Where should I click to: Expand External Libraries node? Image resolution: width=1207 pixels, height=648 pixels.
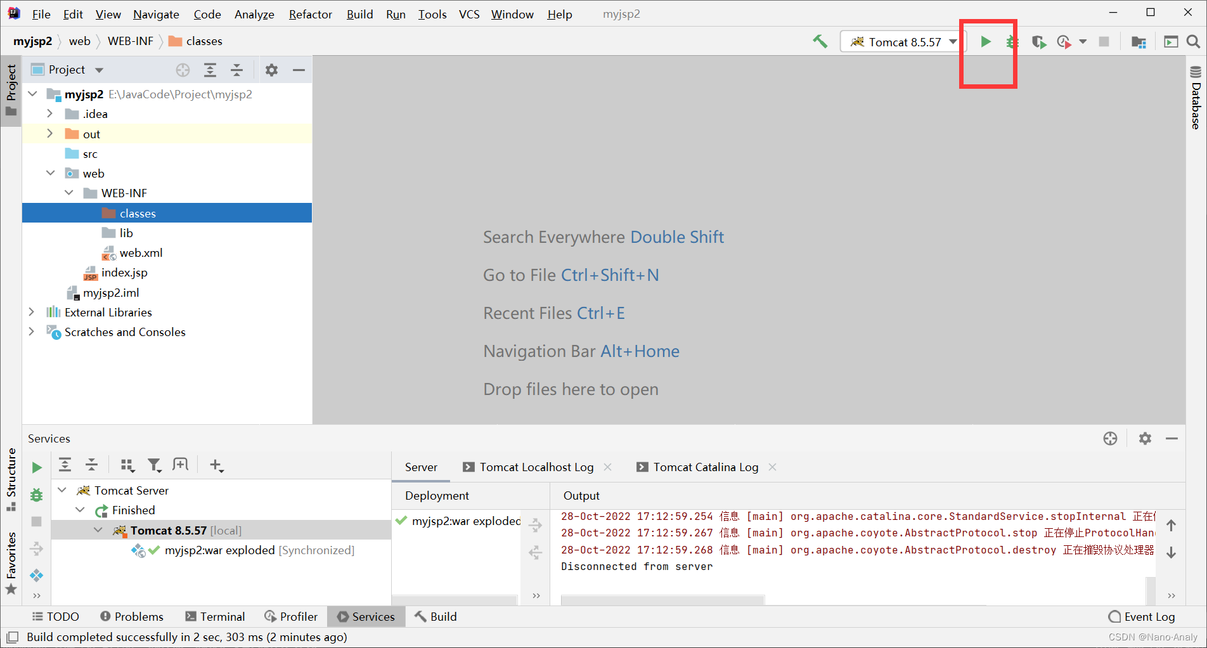32,312
